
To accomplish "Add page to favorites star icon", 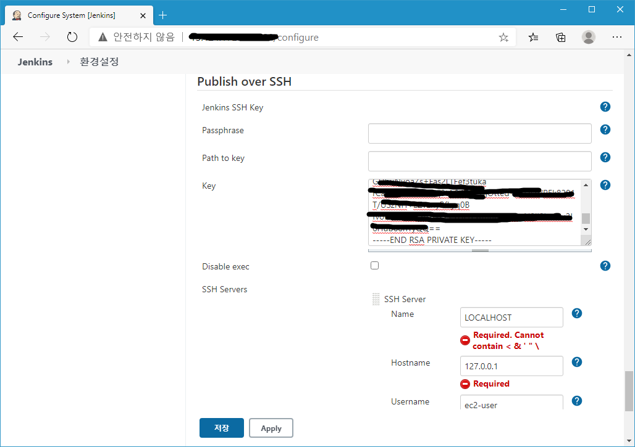I will [503, 38].
